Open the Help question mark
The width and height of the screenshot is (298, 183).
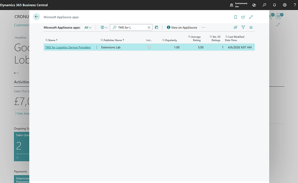(x=294, y=5)
